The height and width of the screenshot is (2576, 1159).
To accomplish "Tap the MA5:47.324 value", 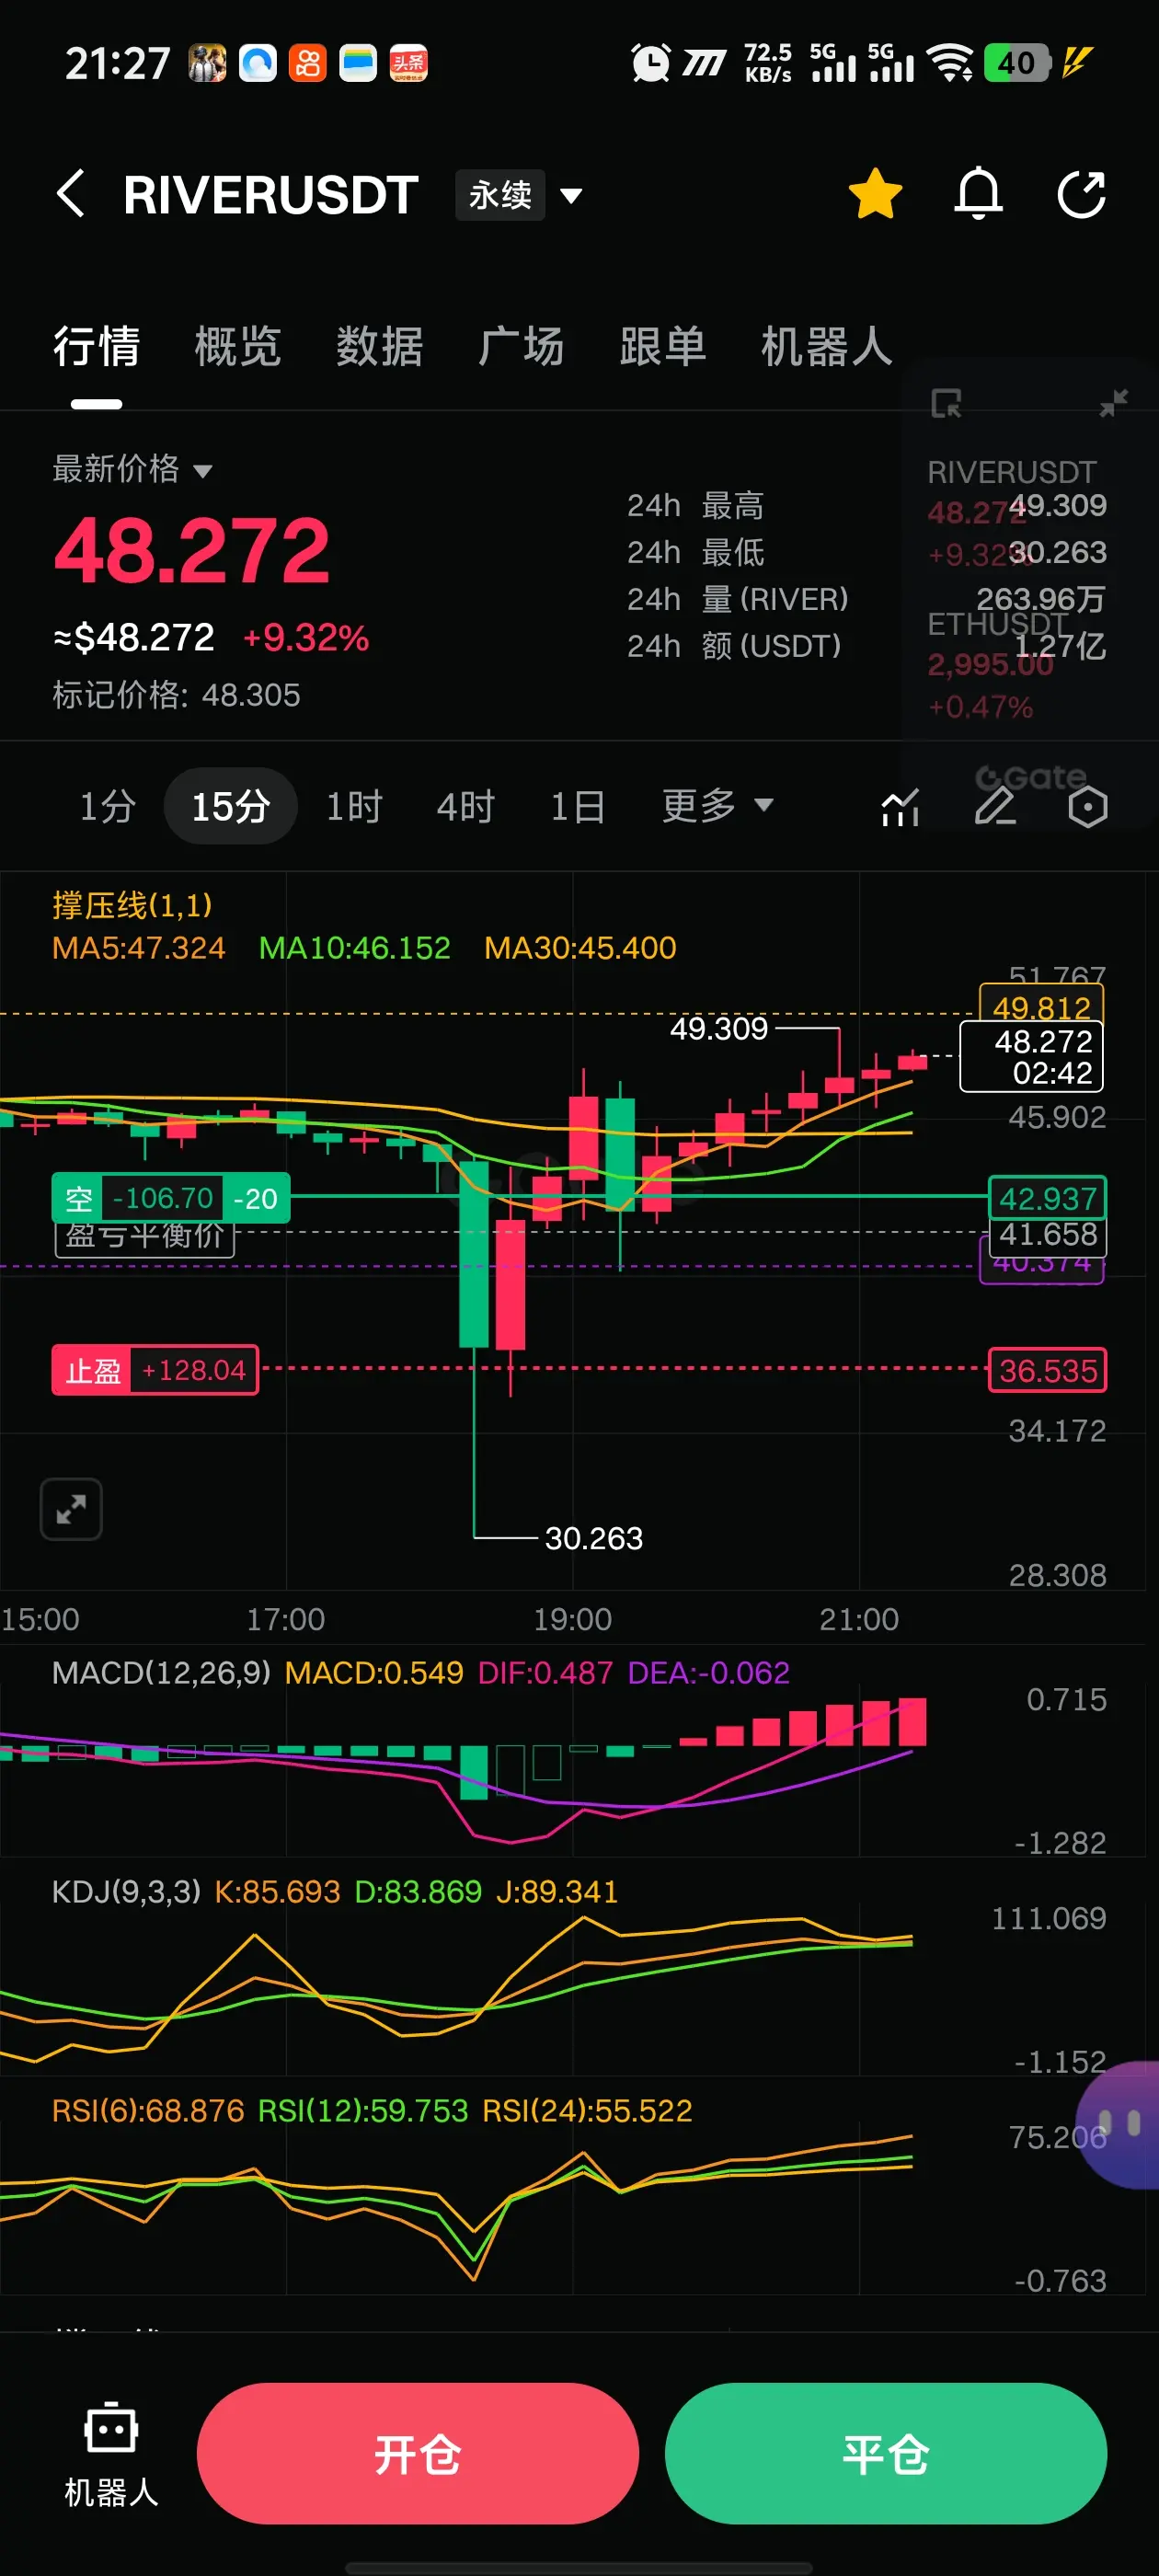I will click(x=139, y=947).
